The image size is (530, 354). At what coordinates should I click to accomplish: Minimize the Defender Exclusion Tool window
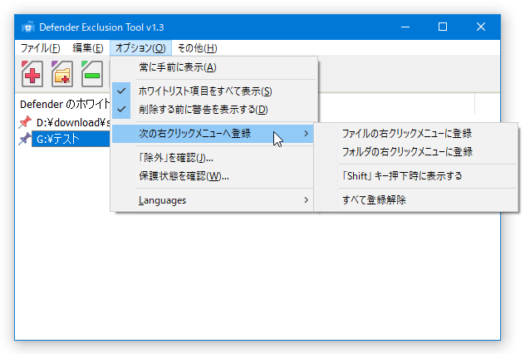tap(405, 27)
